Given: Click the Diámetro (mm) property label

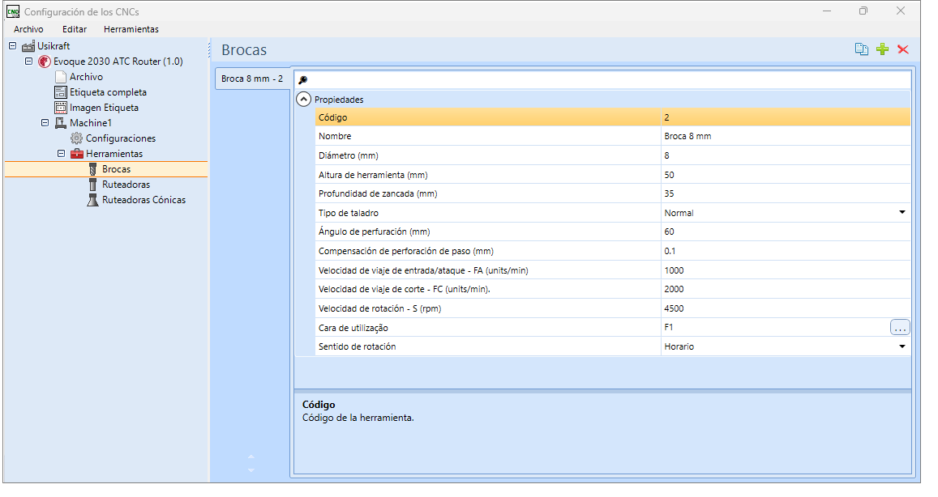Looking at the screenshot, I should (349, 155).
